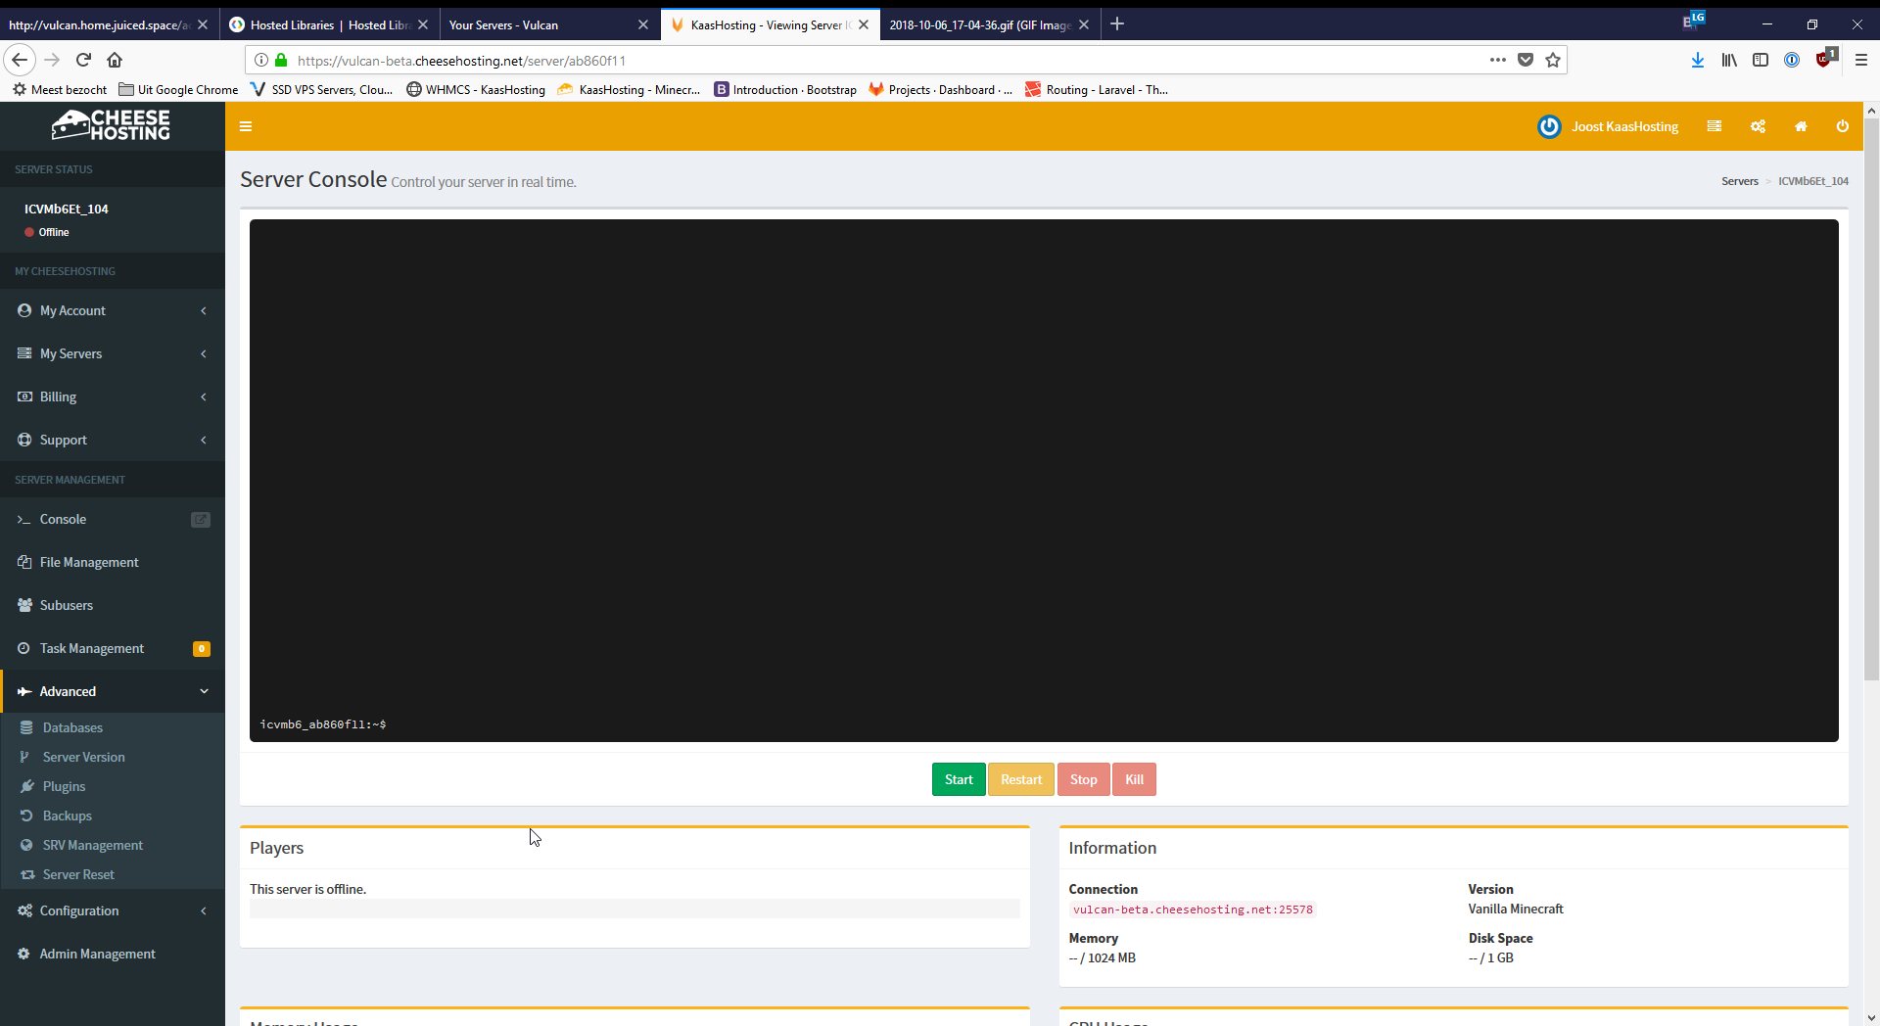This screenshot has height=1026, width=1880.
Task: Click the Servers breadcrumb link
Action: pos(1739,181)
